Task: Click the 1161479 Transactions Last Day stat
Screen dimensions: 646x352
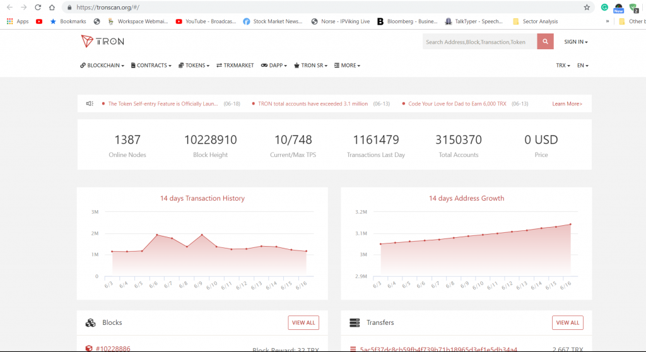Action: tap(376, 146)
